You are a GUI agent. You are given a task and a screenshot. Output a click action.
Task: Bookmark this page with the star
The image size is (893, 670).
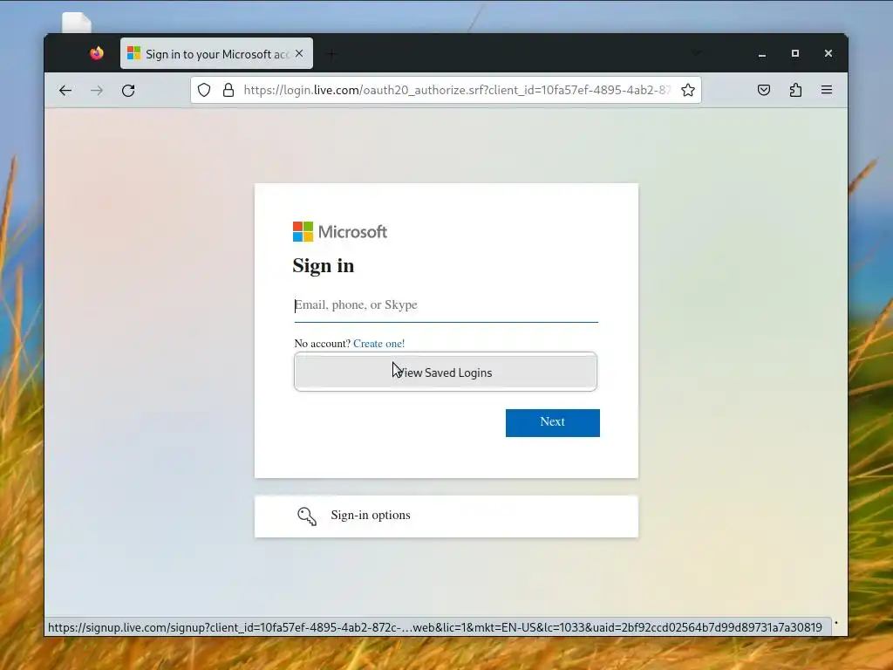coord(688,90)
